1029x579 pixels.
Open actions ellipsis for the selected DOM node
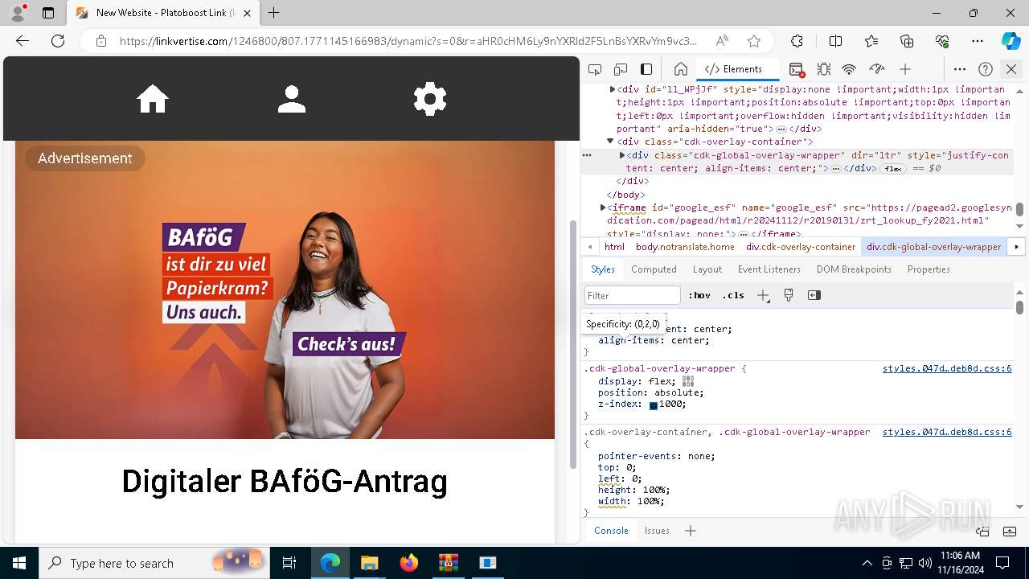587,155
